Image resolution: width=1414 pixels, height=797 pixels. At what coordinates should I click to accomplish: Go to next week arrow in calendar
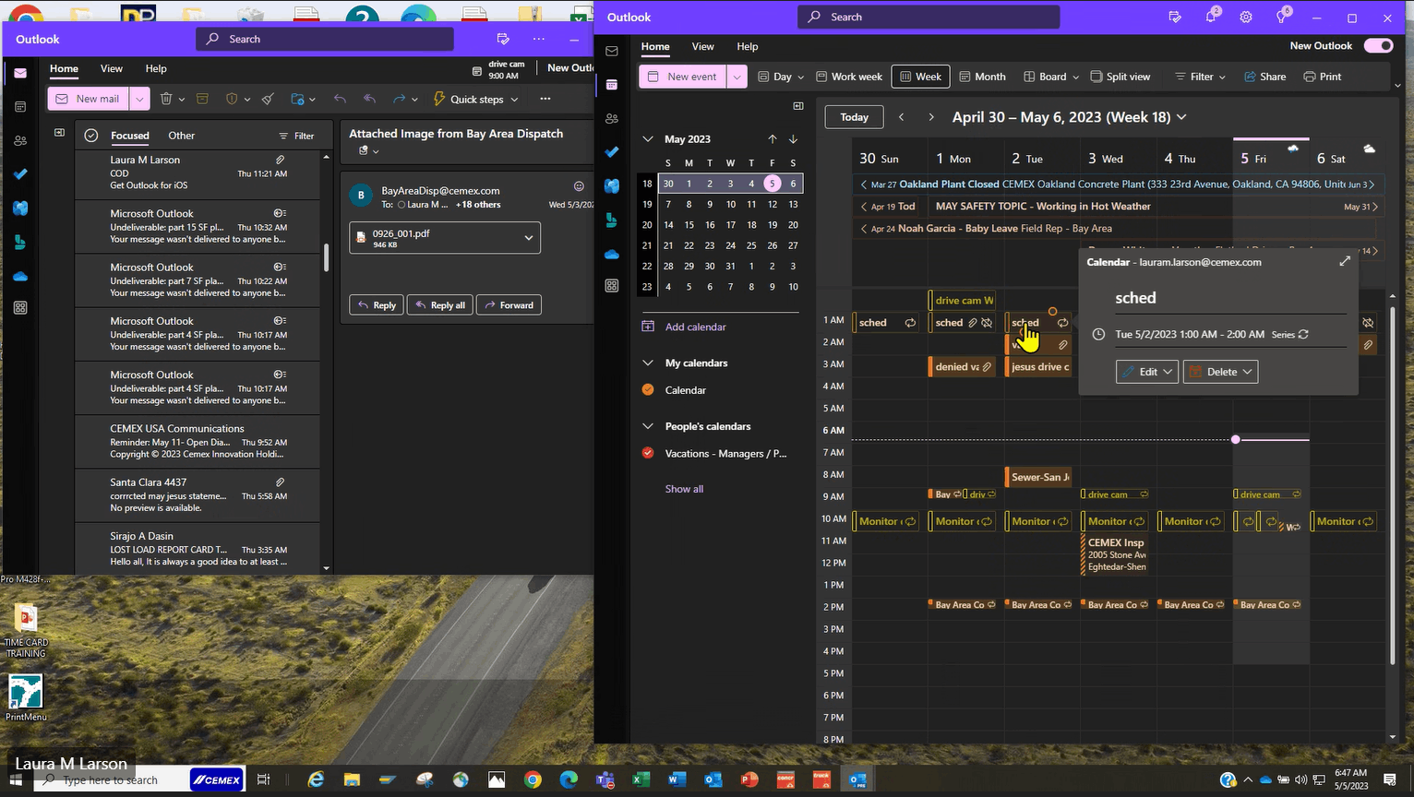(931, 117)
